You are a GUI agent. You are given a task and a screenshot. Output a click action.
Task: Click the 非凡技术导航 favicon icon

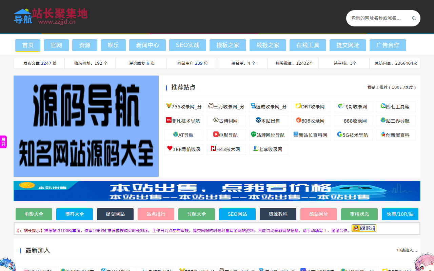169,120
